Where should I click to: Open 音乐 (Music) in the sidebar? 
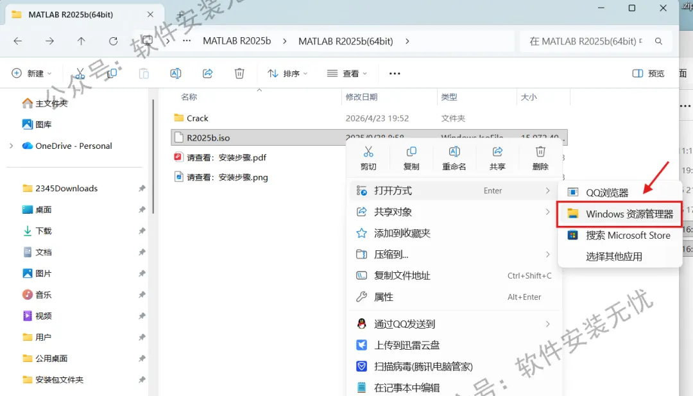[x=37, y=295]
